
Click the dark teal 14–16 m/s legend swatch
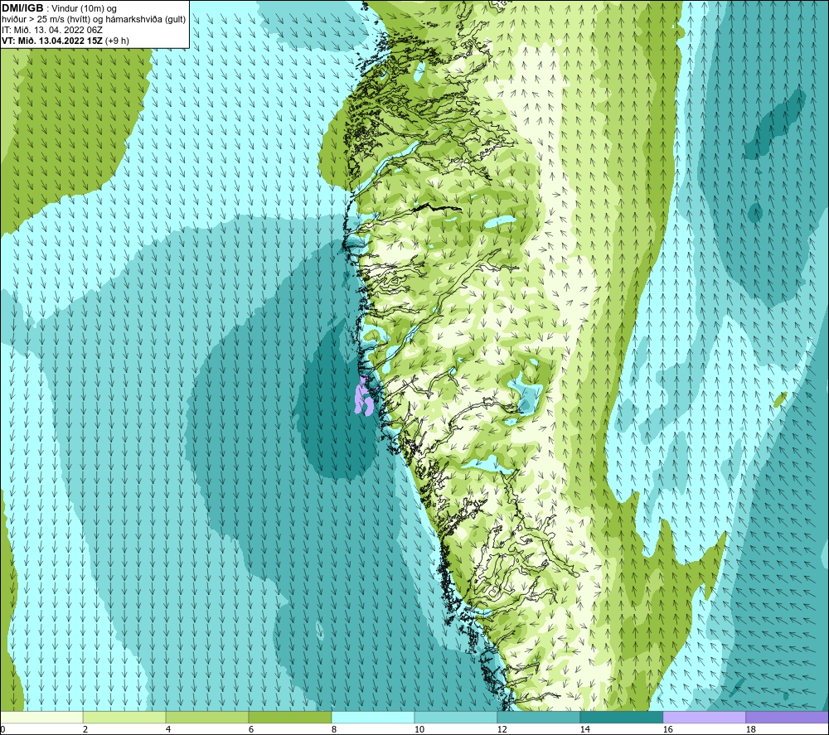coord(621,717)
